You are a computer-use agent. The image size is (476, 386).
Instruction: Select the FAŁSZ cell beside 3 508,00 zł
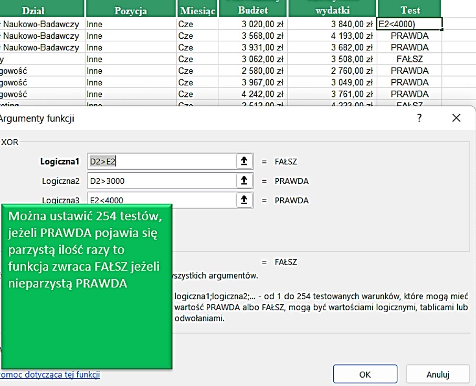pos(409,59)
